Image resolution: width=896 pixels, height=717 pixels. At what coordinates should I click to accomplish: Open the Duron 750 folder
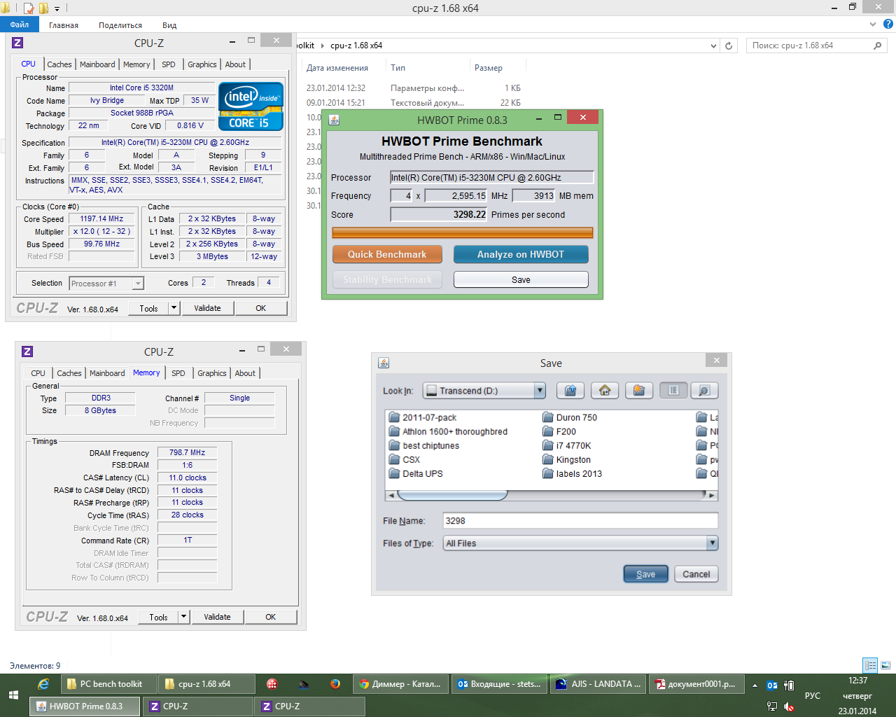click(x=570, y=417)
